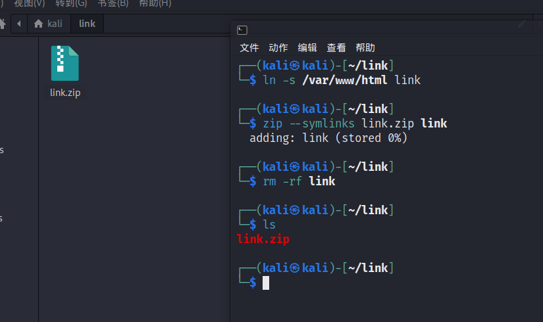Click the 'zip --symlinks link.zip link' command
Viewport: 543px width, 322px height.
tap(355, 124)
